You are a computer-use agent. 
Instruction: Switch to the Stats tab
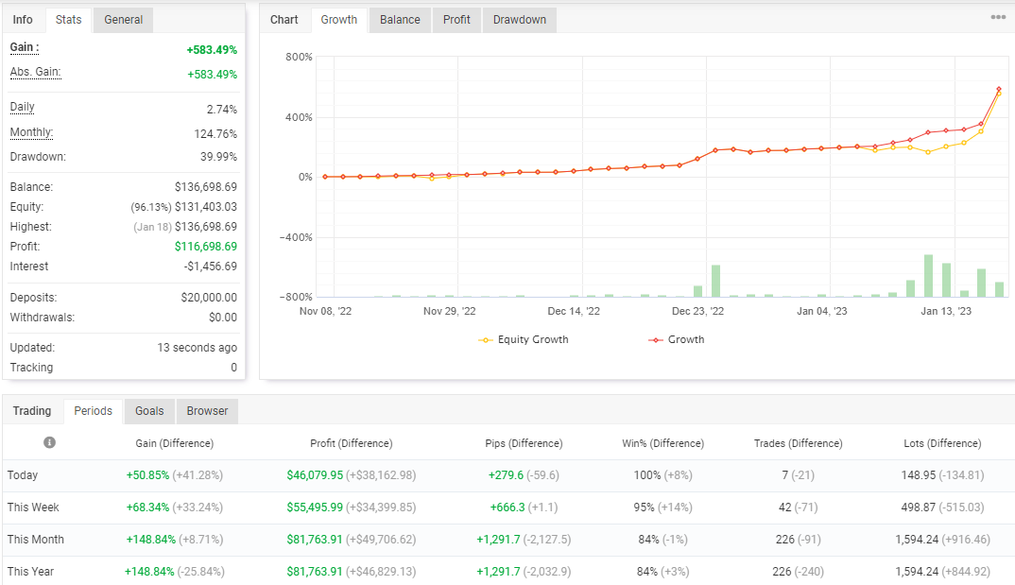tap(69, 20)
